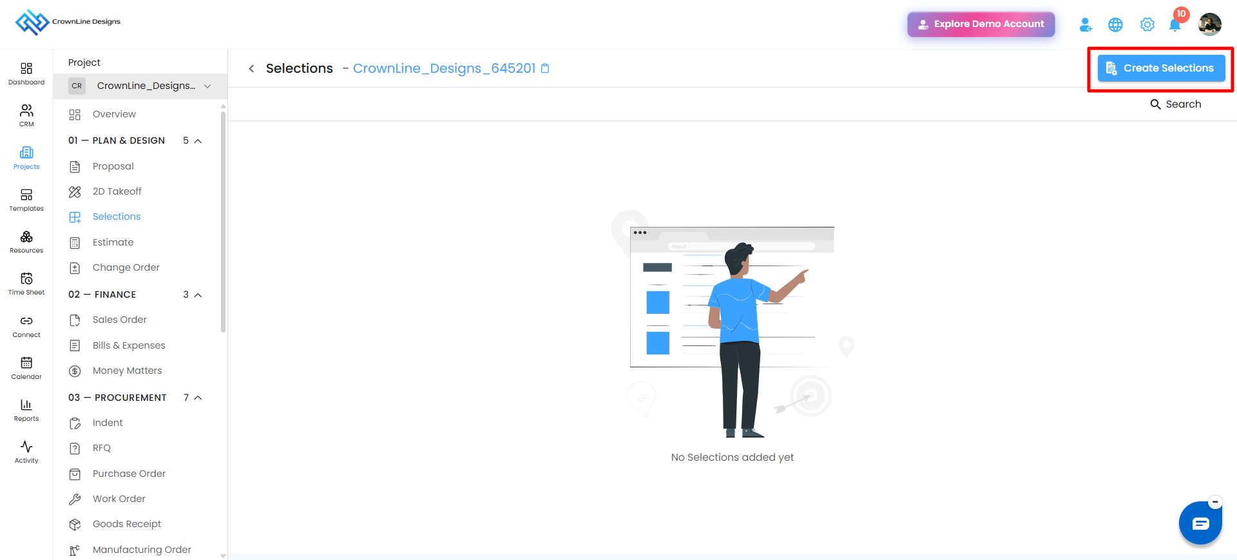Click the globe language icon

1115,24
